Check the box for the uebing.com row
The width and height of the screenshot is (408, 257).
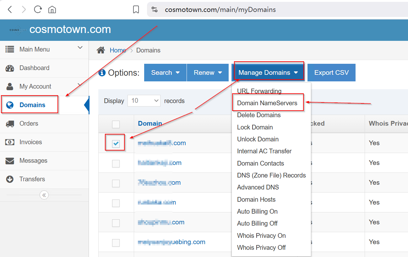click(x=116, y=243)
